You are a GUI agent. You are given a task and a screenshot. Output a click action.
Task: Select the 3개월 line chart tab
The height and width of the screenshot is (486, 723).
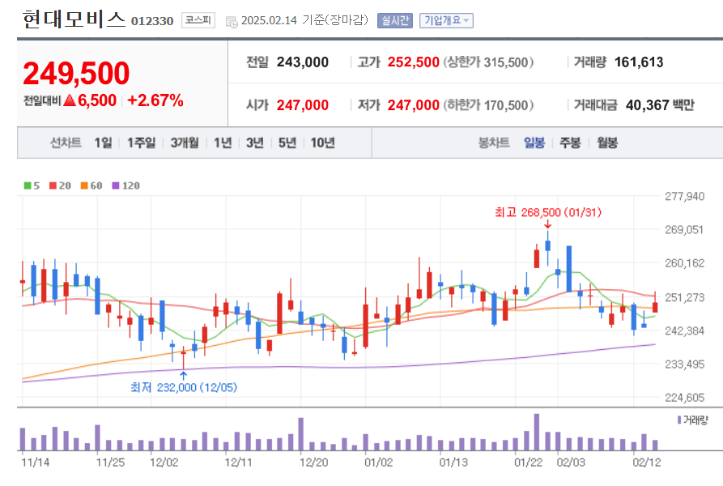click(185, 143)
